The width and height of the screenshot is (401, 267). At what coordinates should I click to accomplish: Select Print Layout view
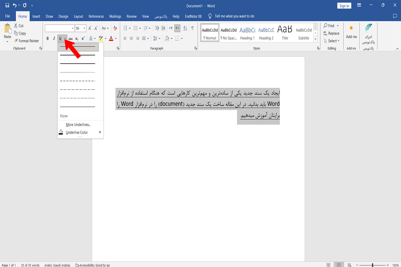click(x=339, y=265)
